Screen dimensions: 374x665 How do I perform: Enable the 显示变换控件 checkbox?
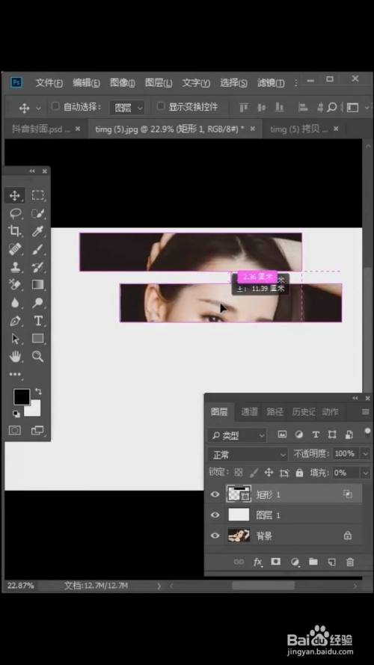(x=160, y=106)
